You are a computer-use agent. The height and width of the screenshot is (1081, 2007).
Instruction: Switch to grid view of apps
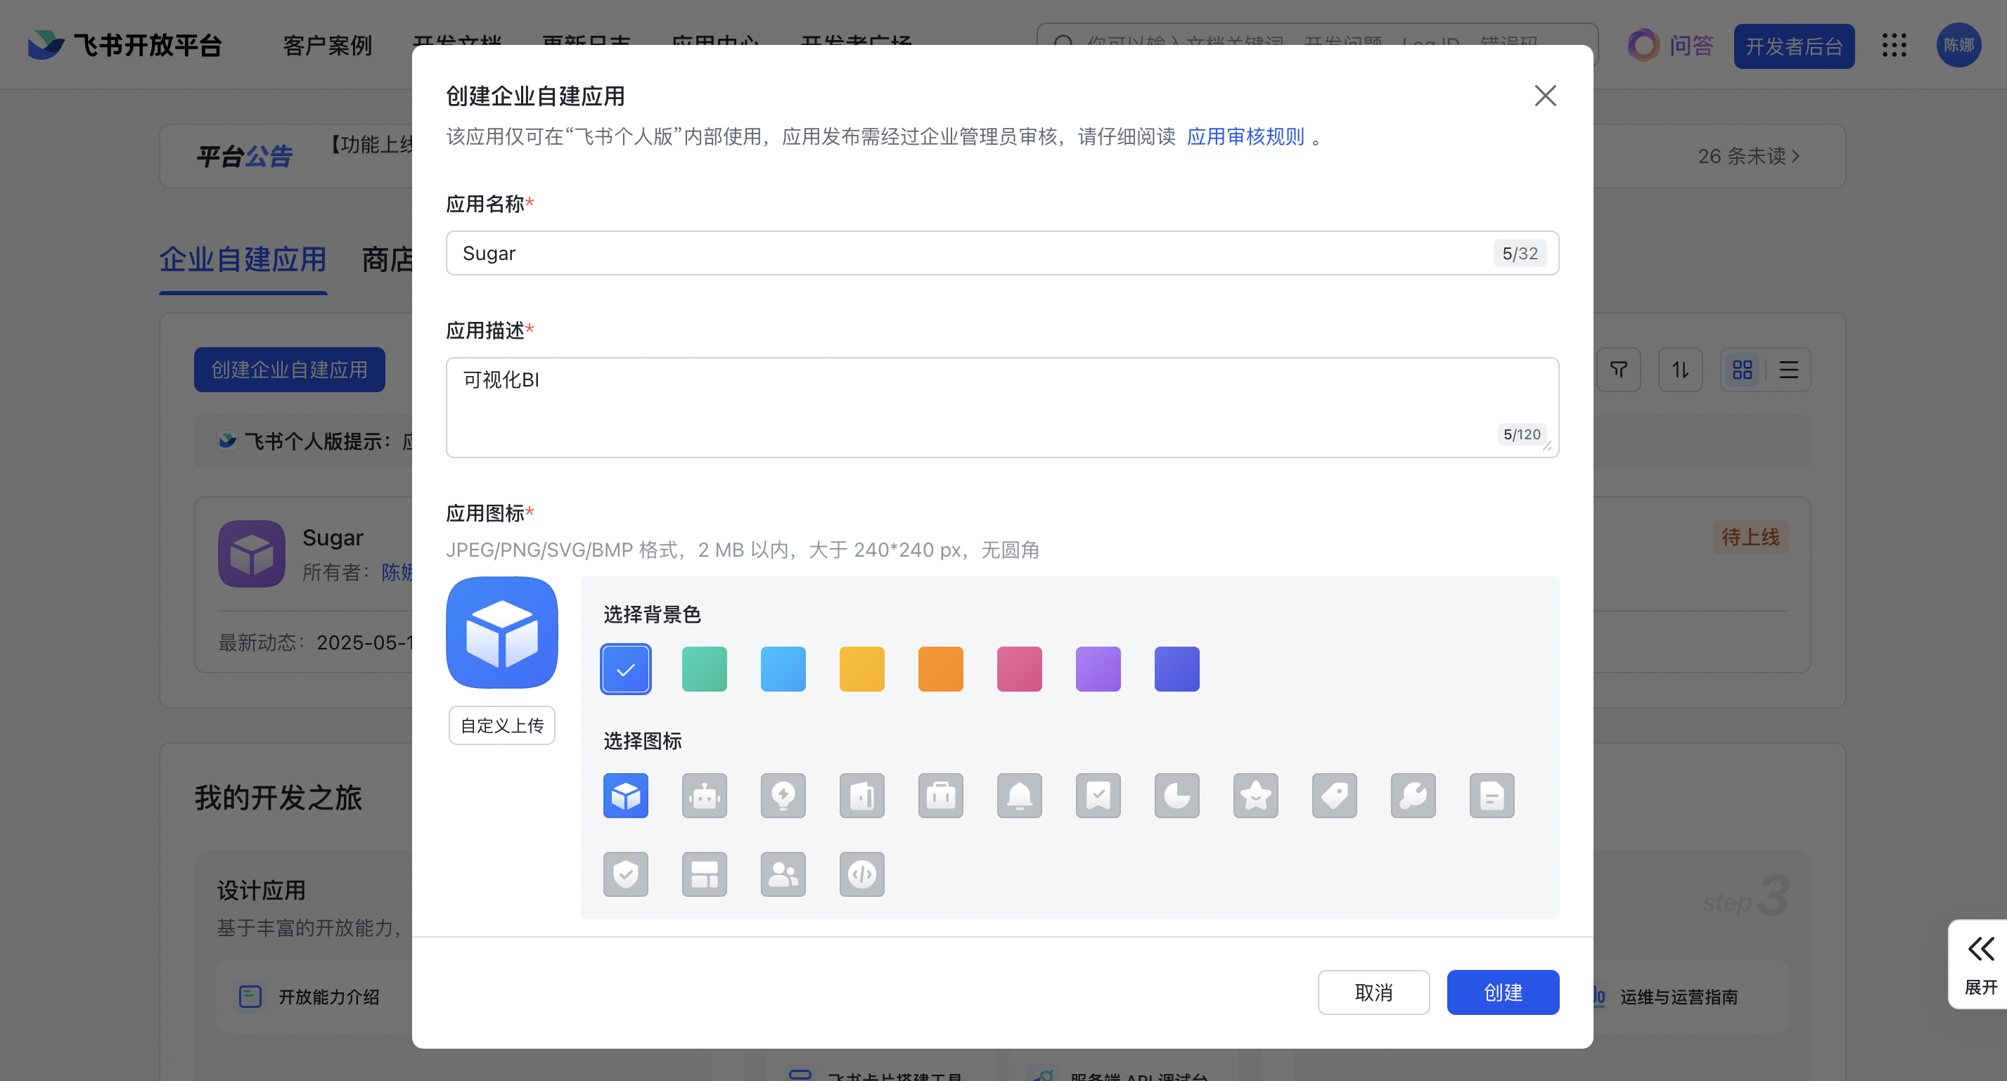click(x=1742, y=369)
